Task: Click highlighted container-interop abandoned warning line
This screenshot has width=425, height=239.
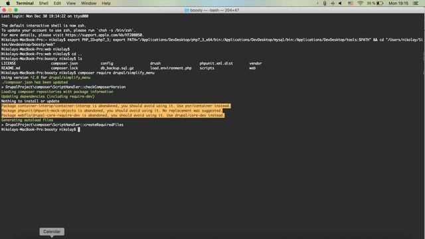Action: 116,106
